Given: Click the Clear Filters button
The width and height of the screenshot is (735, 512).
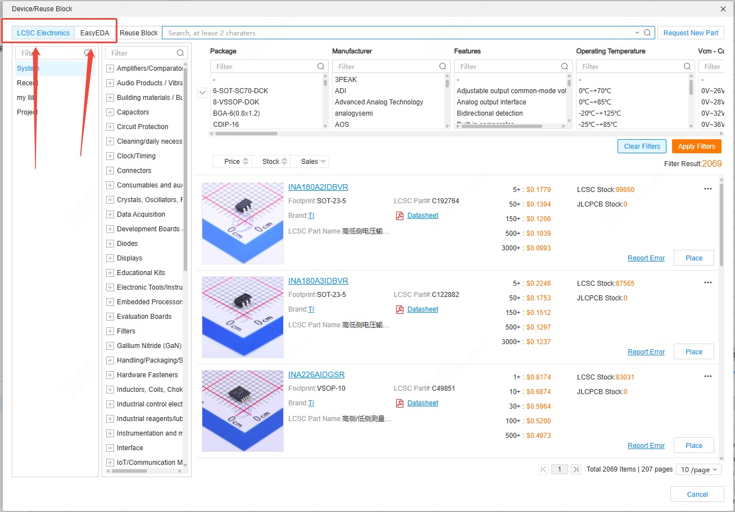Looking at the screenshot, I should (x=642, y=147).
